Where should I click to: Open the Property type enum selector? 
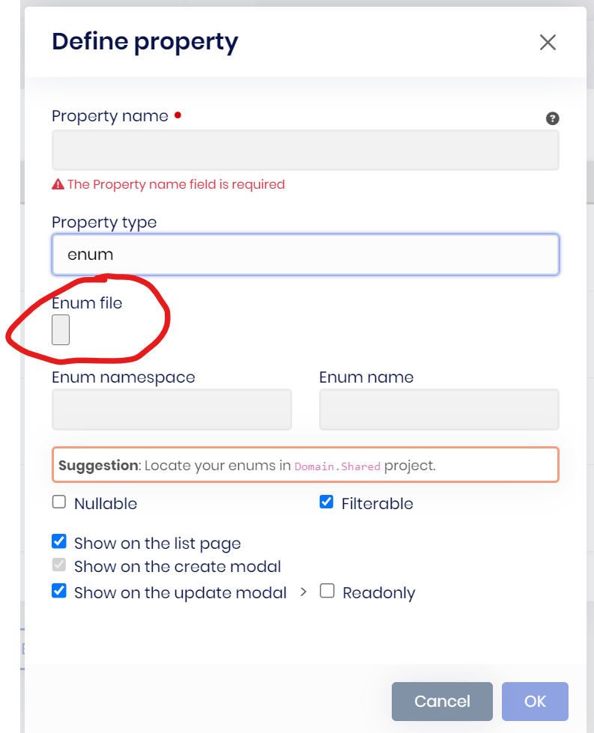[305, 255]
